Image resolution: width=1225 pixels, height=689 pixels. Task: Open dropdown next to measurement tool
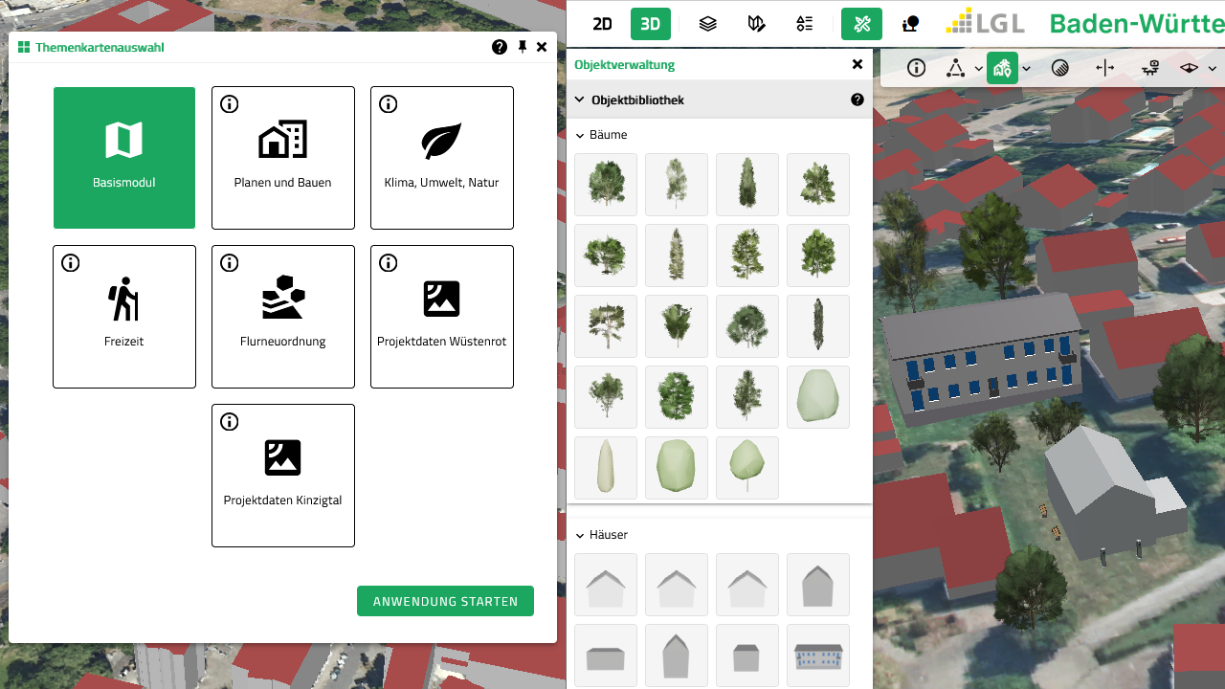[978, 69]
